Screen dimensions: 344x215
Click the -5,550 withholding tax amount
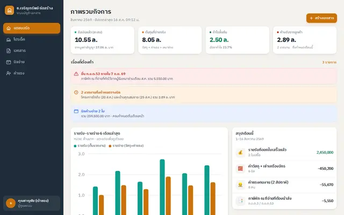coord(327,201)
